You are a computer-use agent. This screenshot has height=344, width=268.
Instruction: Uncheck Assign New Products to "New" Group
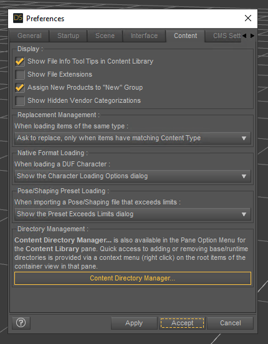(20, 87)
